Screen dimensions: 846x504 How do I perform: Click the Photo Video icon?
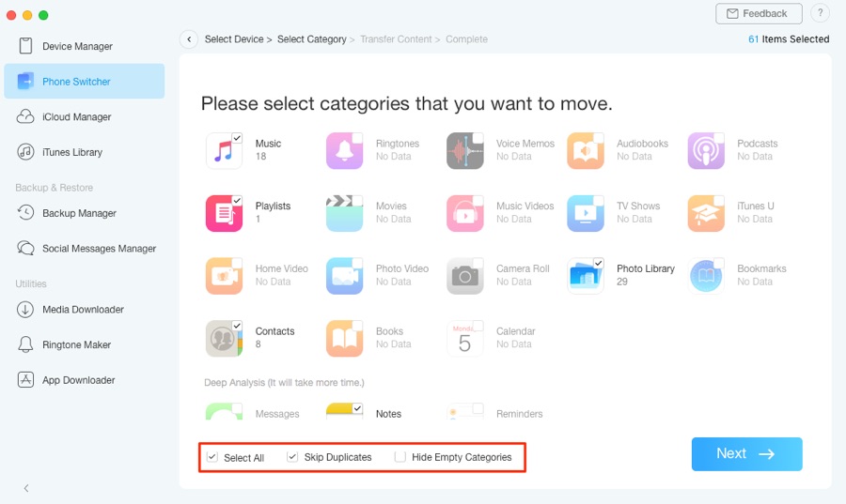tap(344, 276)
